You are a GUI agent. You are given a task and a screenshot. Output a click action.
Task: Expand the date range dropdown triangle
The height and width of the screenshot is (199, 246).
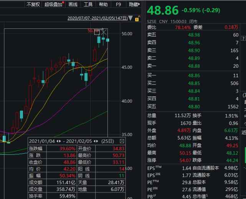point(130,18)
